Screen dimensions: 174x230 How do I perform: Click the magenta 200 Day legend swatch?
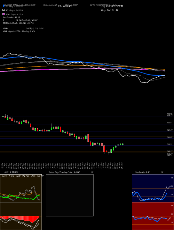coord(4,14)
